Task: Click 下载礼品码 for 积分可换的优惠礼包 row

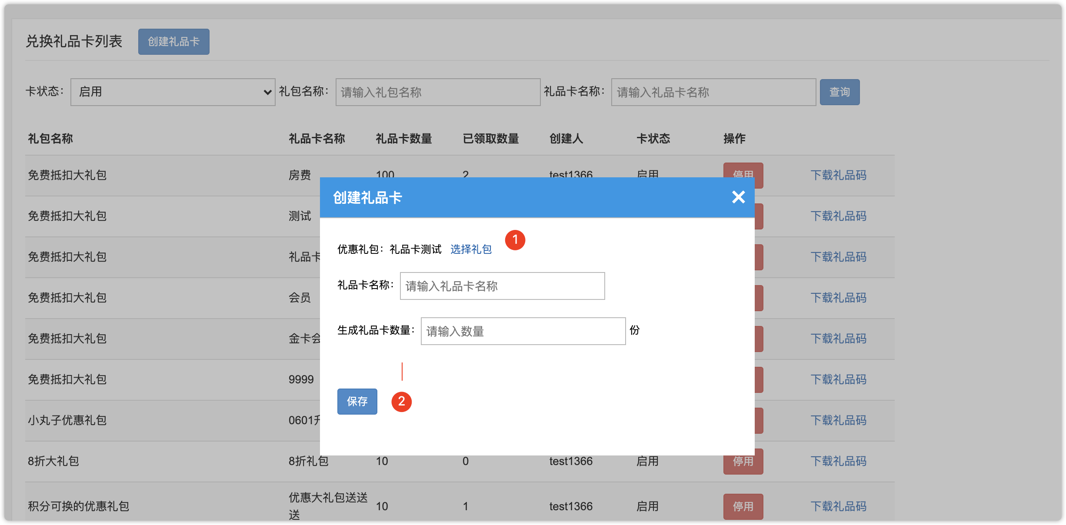Action: click(838, 506)
